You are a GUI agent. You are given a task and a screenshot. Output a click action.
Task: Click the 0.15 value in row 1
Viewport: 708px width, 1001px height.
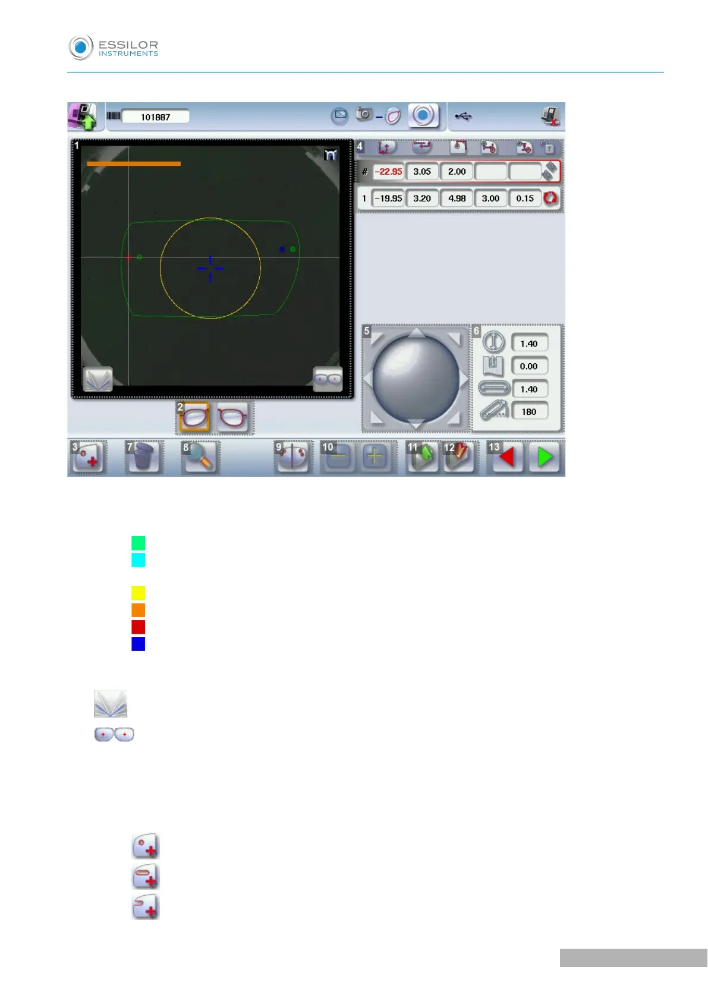(525, 198)
